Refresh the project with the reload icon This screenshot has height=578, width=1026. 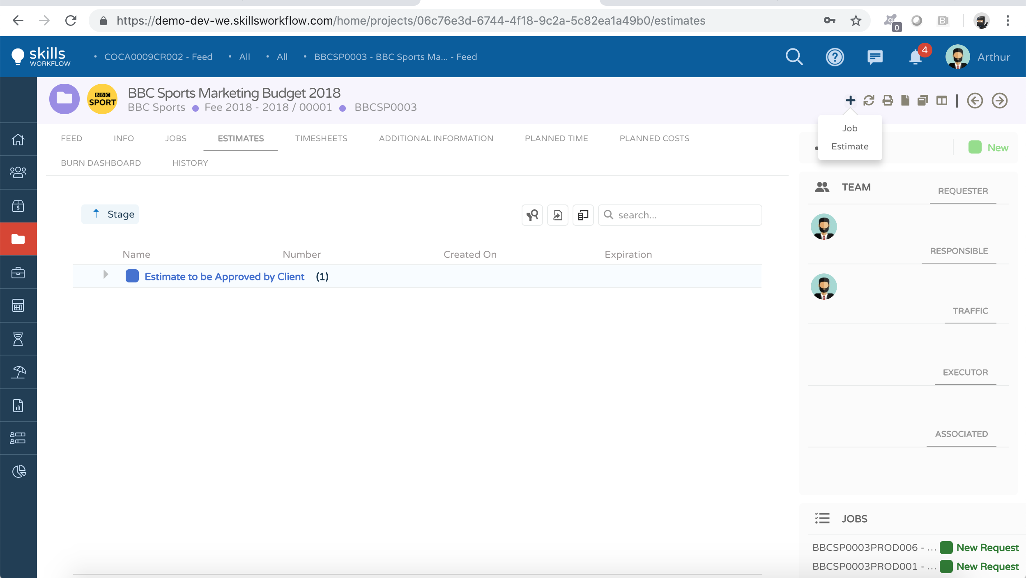(869, 100)
